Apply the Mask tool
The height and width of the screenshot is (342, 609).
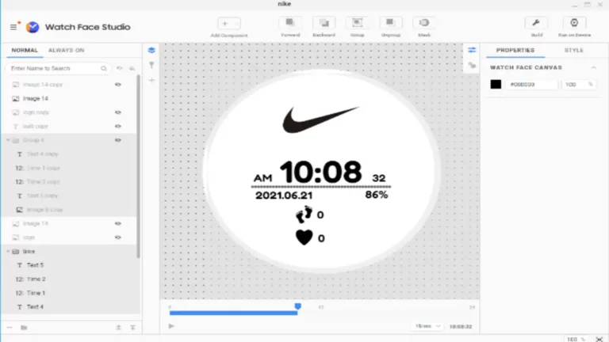click(x=424, y=23)
